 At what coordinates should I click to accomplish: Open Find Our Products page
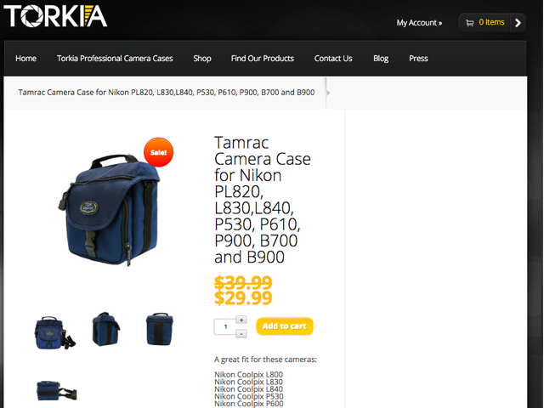click(263, 59)
